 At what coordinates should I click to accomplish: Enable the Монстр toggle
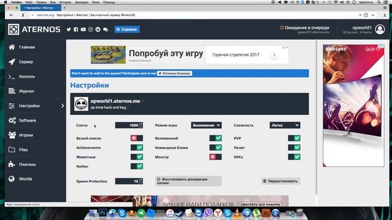[x=216, y=157]
